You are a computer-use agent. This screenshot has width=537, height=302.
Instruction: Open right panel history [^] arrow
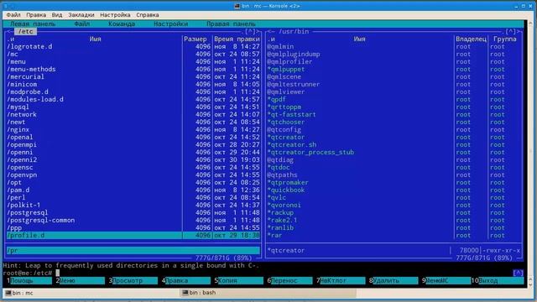click(511, 32)
